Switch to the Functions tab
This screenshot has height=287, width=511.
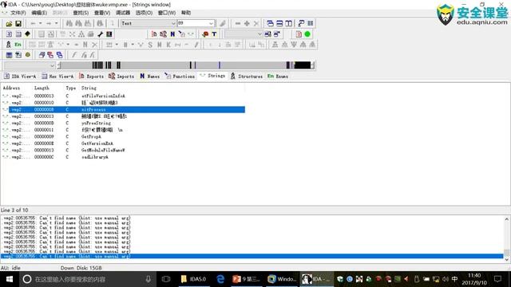point(180,77)
